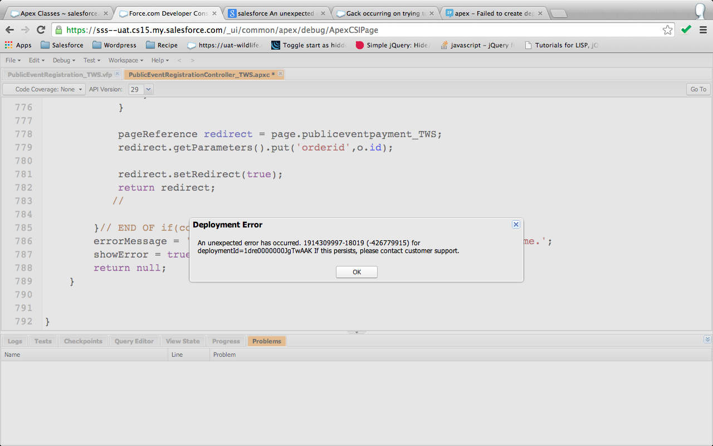Click OK in the Deployment Error dialog

pyautogui.click(x=356, y=272)
